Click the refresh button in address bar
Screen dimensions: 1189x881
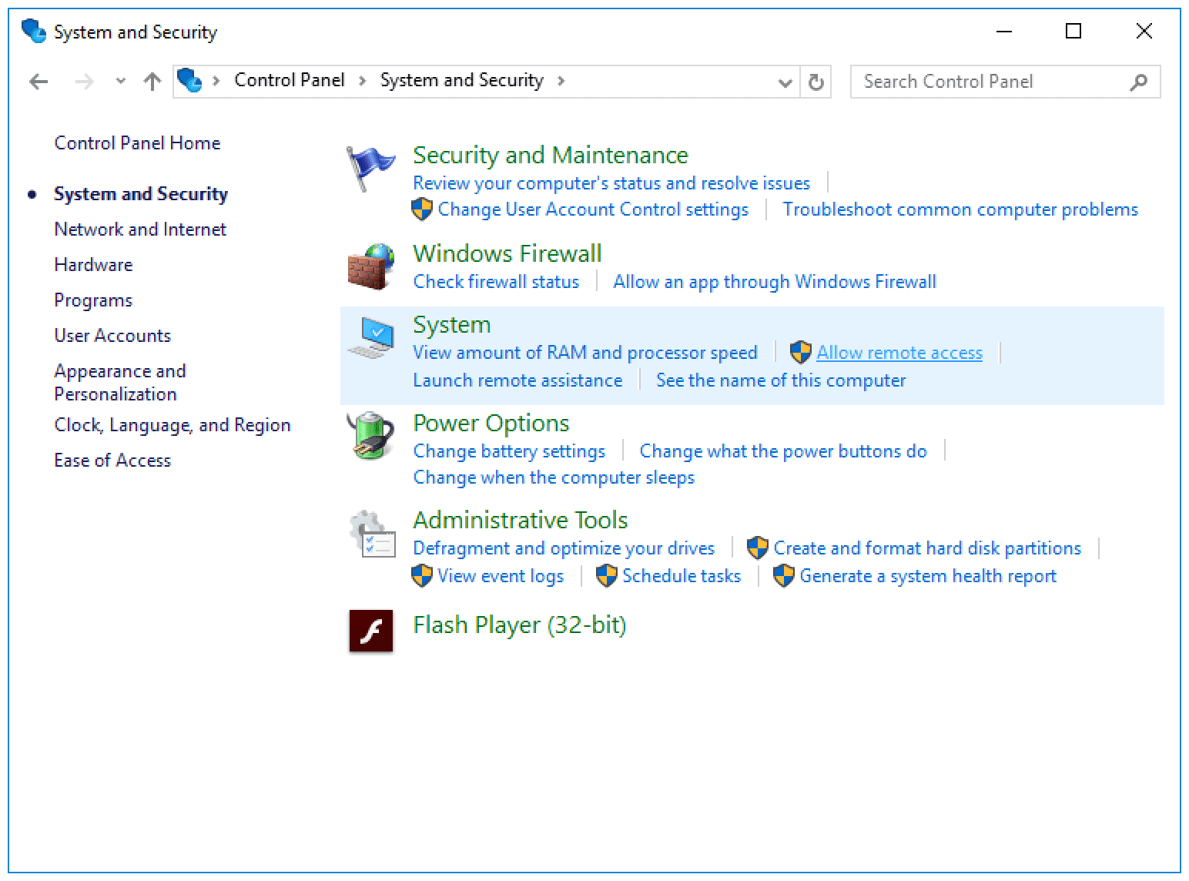(x=816, y=82)
